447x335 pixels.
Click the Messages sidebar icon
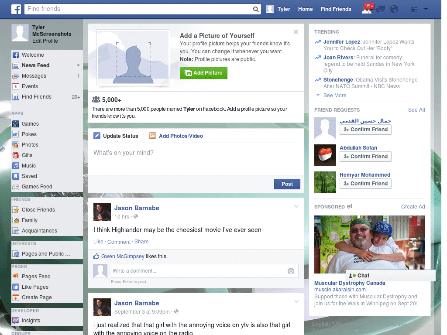point(16,76)
